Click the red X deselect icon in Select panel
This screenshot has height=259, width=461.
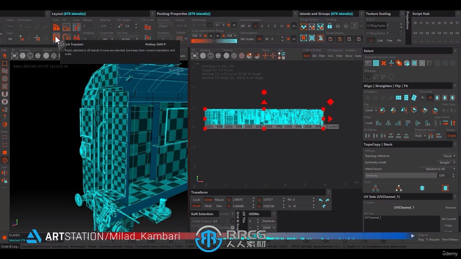[x=384, y=63]
